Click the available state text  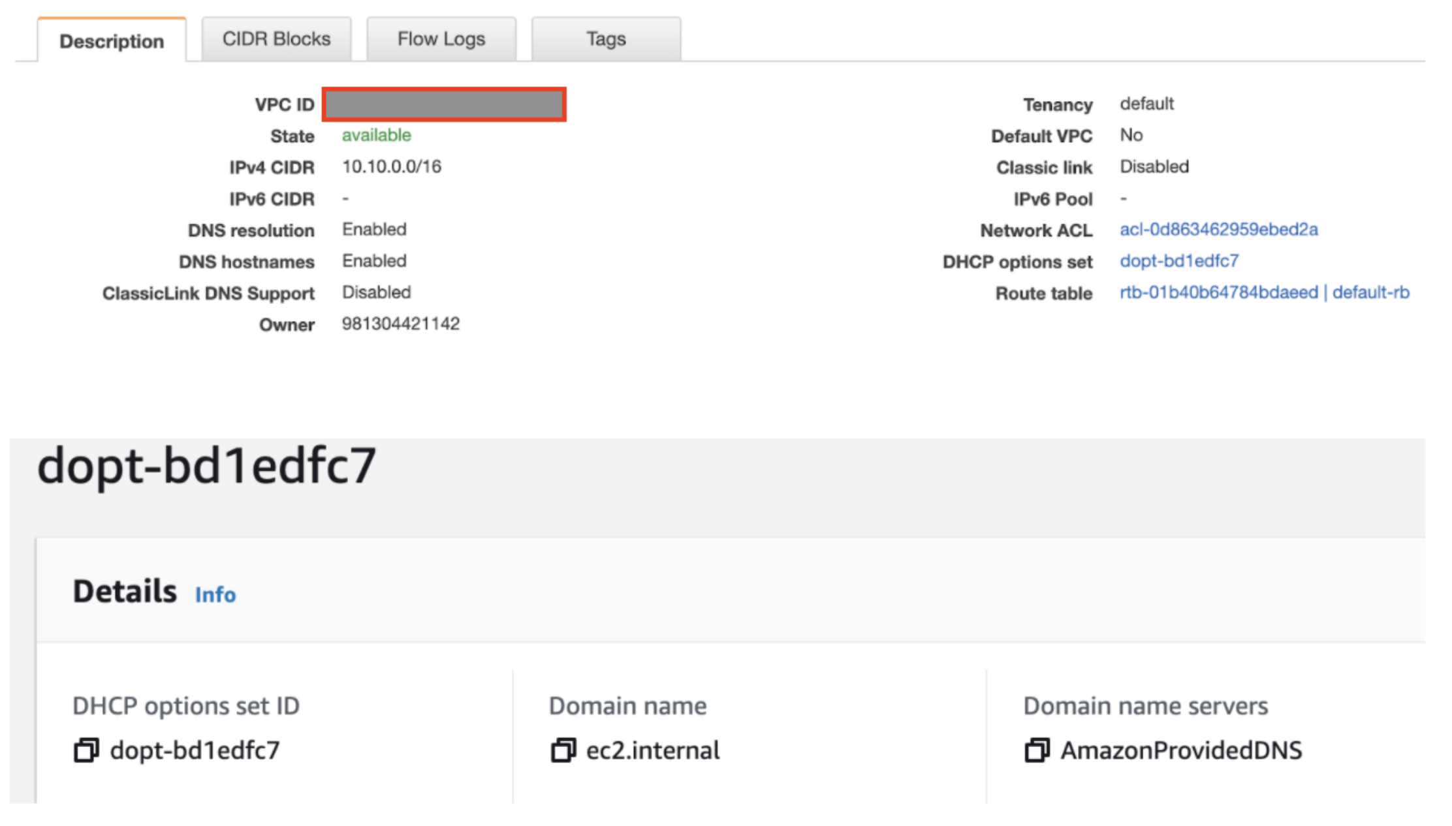pyautogui.click(x=375, y=135)
